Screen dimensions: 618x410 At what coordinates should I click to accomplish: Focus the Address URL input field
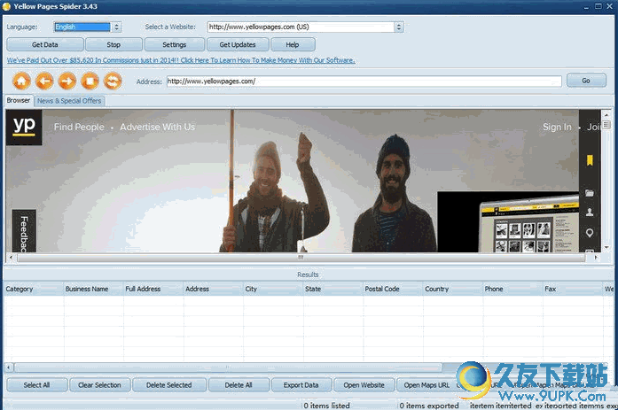(x=364, y=81)
